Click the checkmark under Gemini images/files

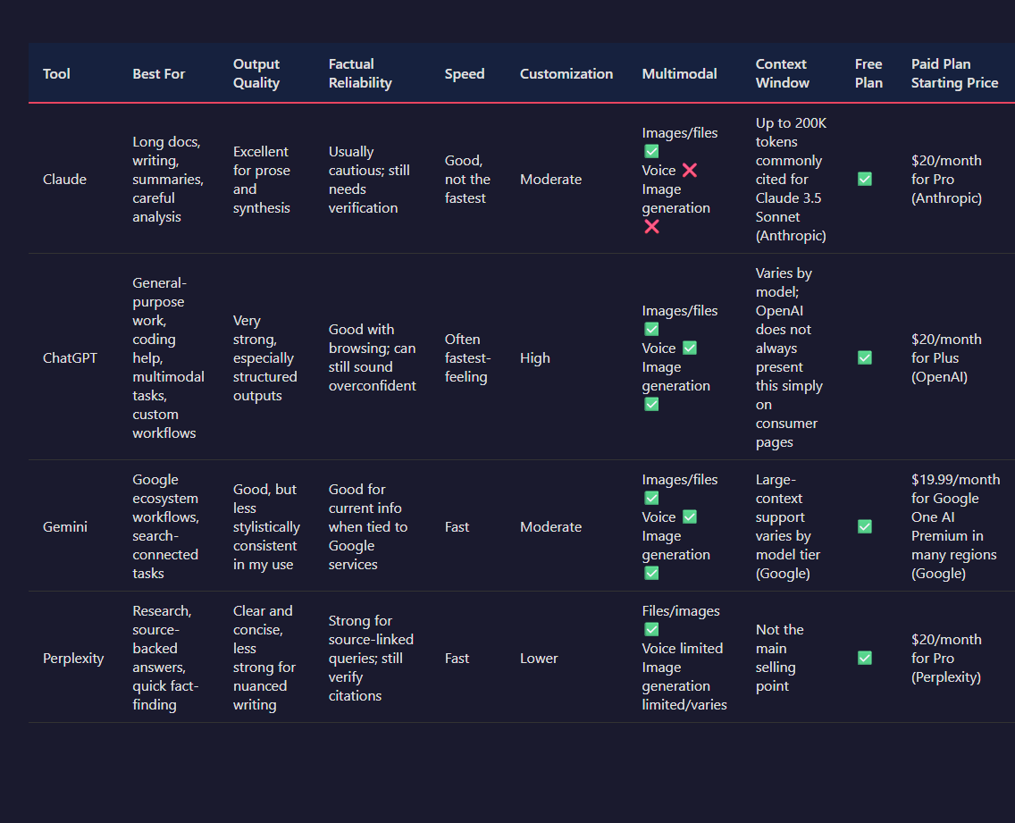651,498
